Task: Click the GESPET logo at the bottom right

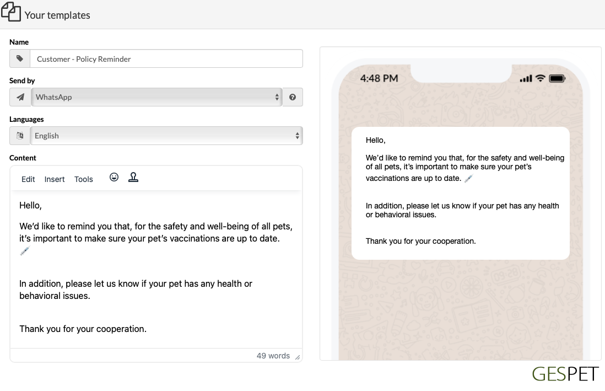Action: (x=565, y=374)
